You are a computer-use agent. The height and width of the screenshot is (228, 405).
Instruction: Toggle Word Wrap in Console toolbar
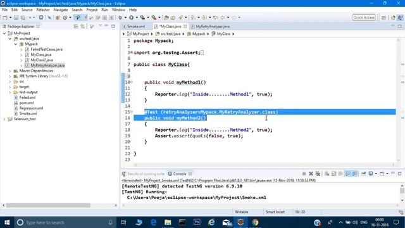click(x=340, y=174)
